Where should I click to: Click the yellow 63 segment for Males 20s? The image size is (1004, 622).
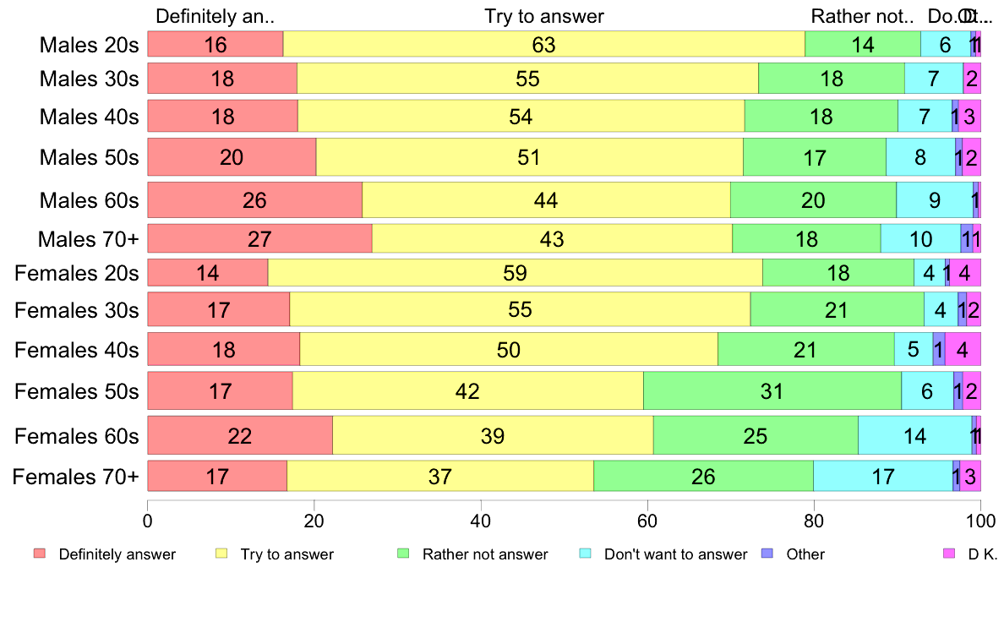[543, 44]
